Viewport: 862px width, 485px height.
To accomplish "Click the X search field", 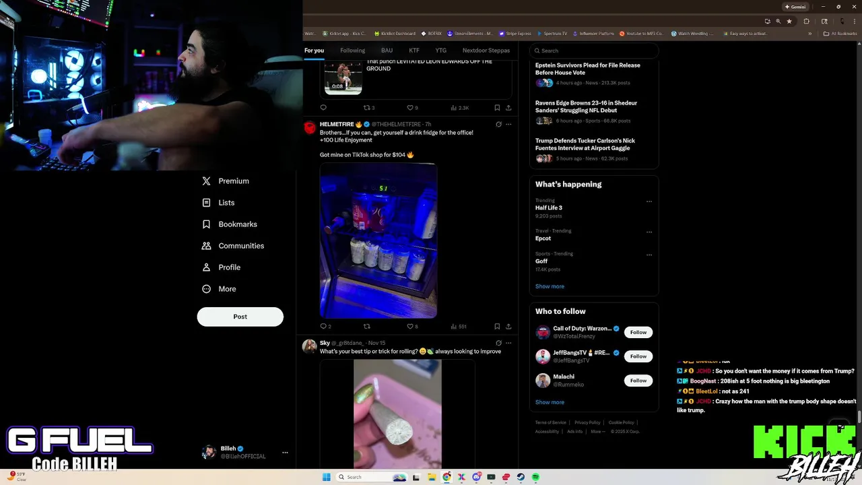I will [x=594, y=51].
